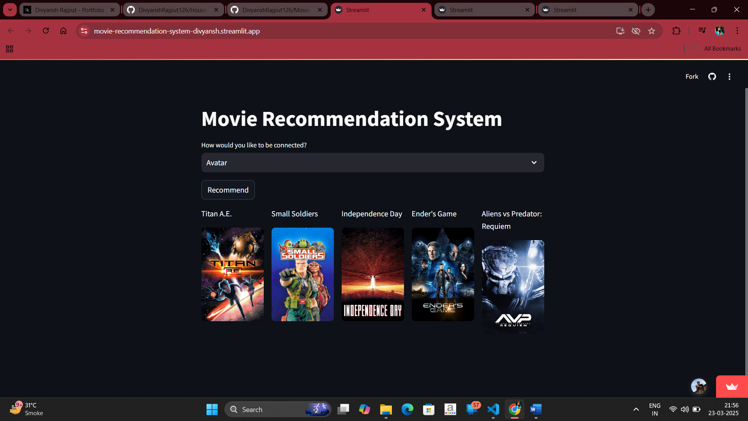Open Microsoft Edge from the taskbar

click(x=408, y=409)
